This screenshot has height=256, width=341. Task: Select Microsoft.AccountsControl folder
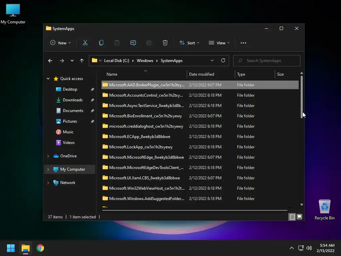point(200,95)
